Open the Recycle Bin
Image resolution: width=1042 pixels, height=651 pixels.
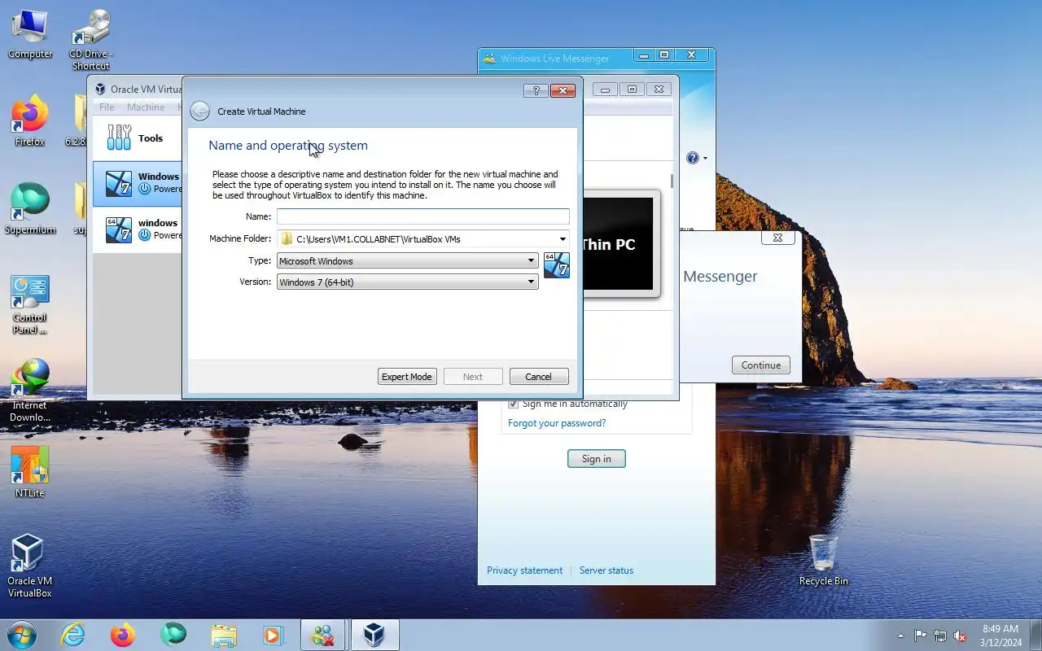click(824, 560)
